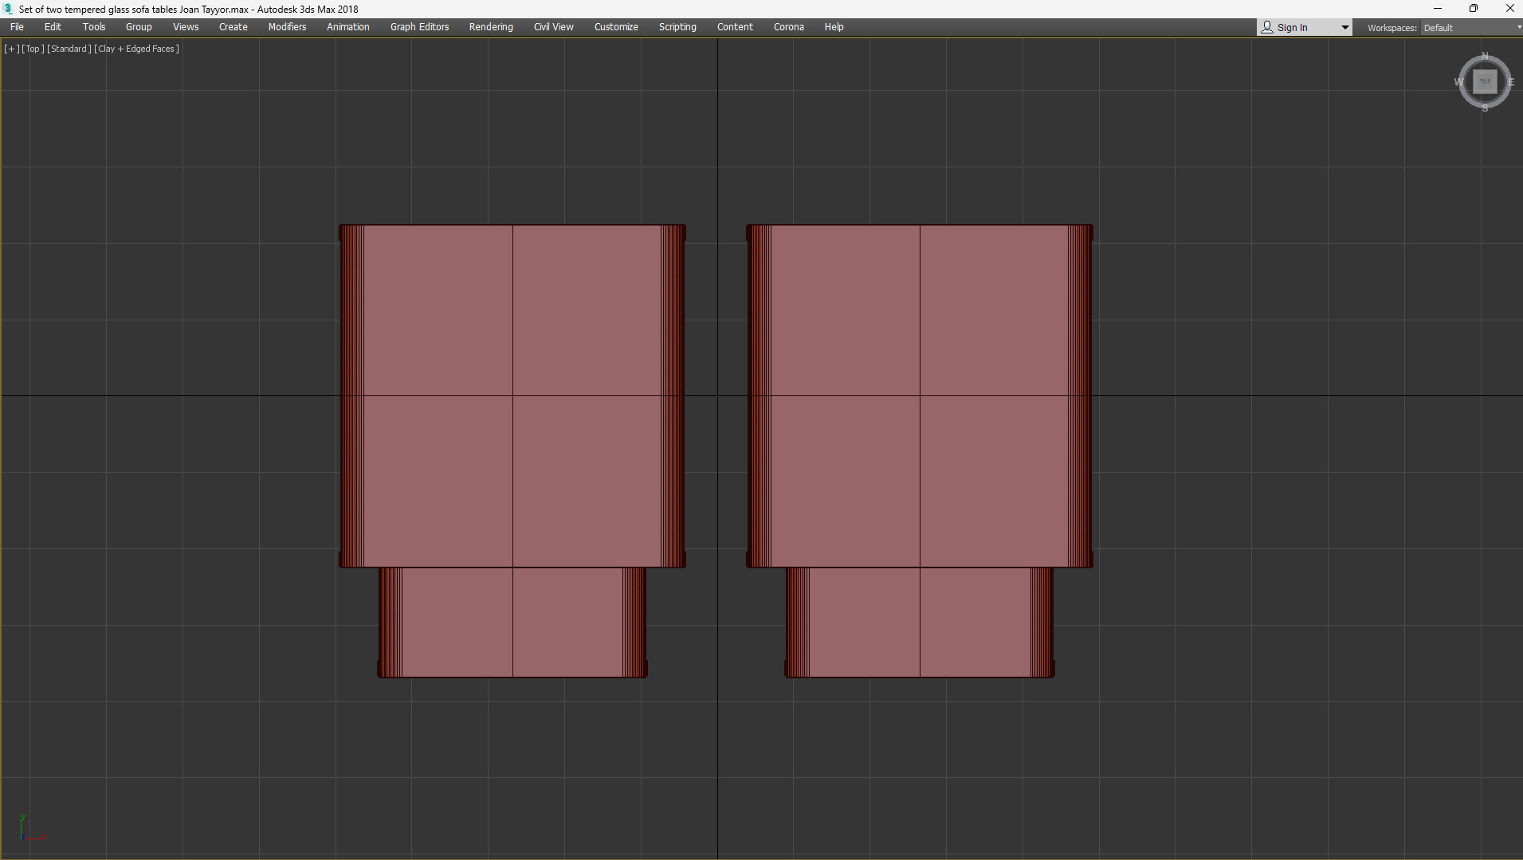
Task: Open the Customize menu
Action: [616, 27]
